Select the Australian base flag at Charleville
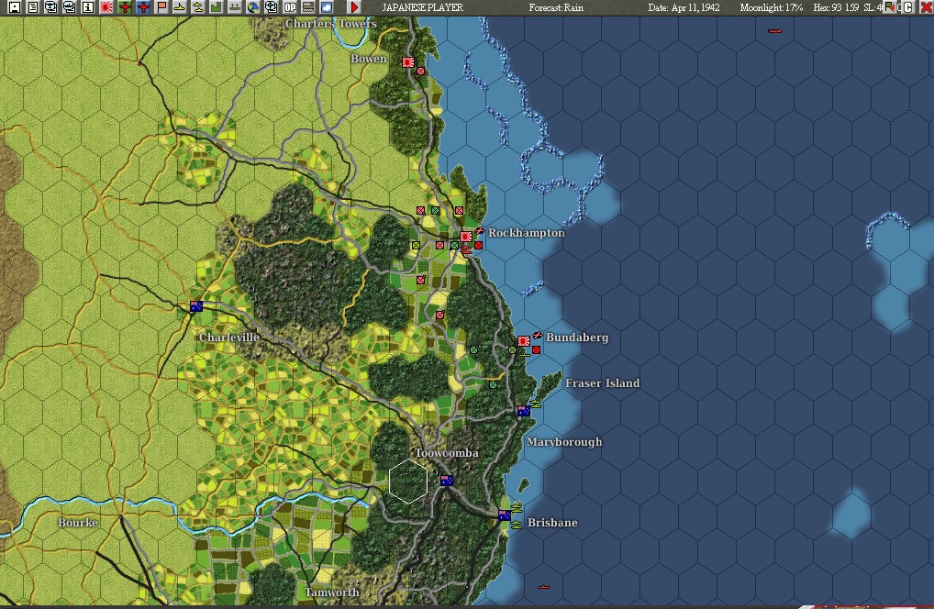Image resolution: width=934 pixels, height=609 pixels. coord(196,306)
